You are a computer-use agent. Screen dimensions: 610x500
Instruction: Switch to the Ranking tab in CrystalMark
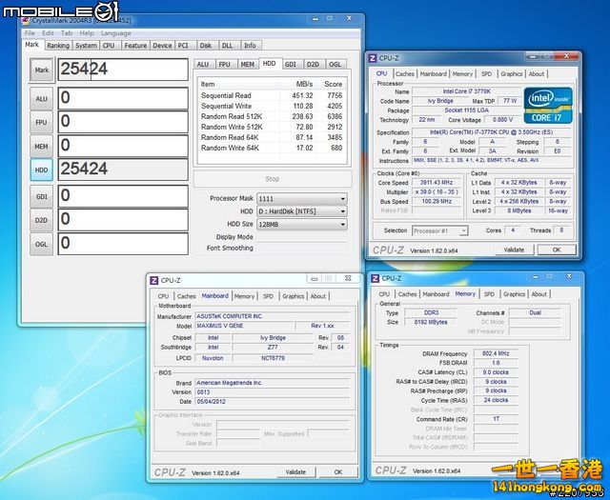(x=58, y=45)
